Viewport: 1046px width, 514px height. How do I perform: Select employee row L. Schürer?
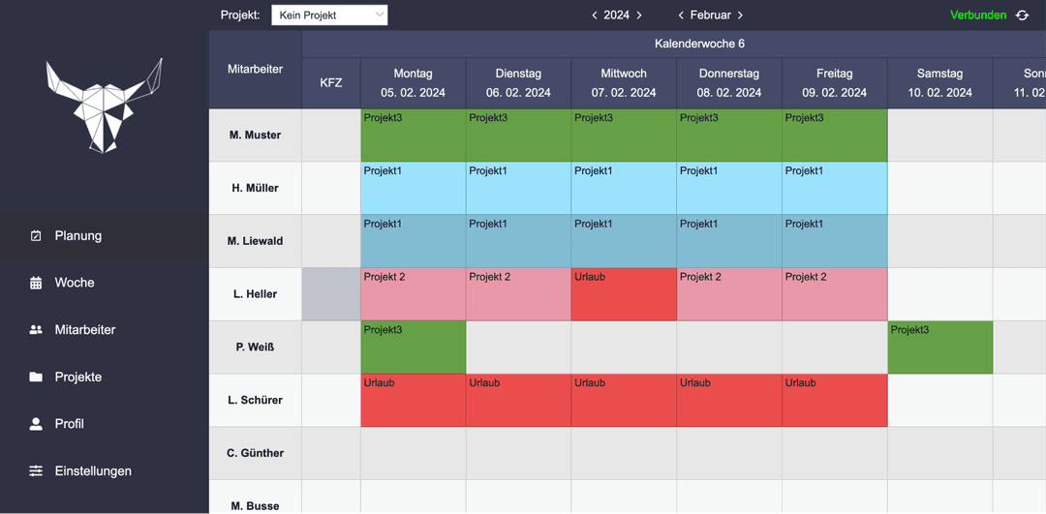[255, 400]
